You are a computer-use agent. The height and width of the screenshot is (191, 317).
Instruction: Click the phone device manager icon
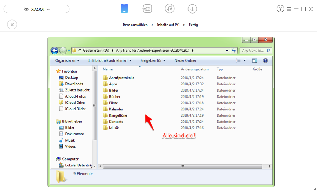(124, 9)
